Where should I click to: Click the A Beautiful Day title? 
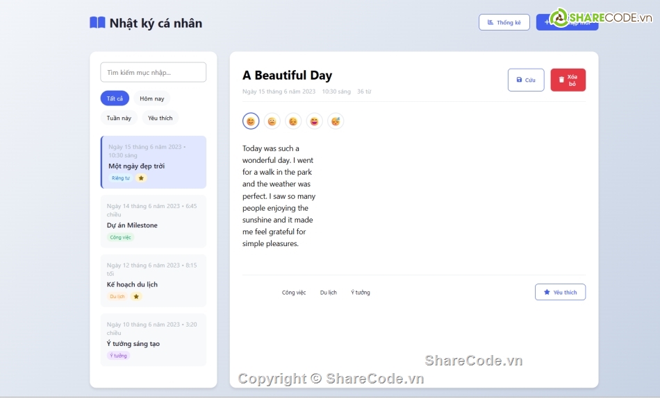[287, 75]
